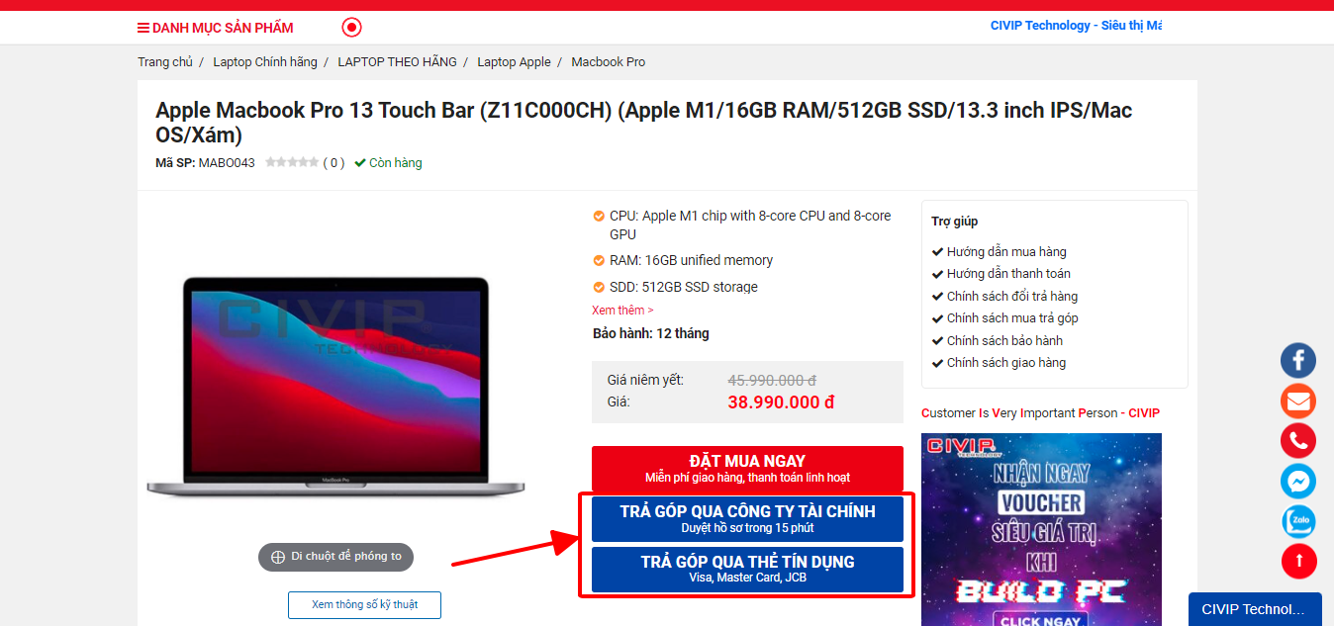Click the product rating stars
This screenshot has width=1334, height=626.
pos(292,162)
